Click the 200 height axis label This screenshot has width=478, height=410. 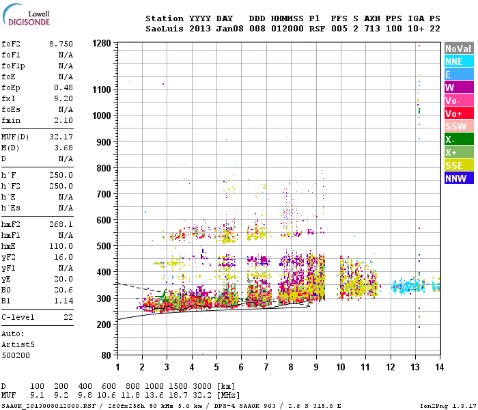[104, 325]
